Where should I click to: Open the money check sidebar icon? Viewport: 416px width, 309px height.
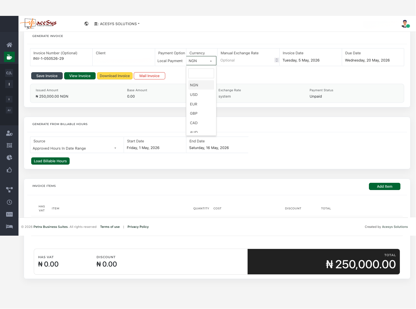[x=9, y=214]
